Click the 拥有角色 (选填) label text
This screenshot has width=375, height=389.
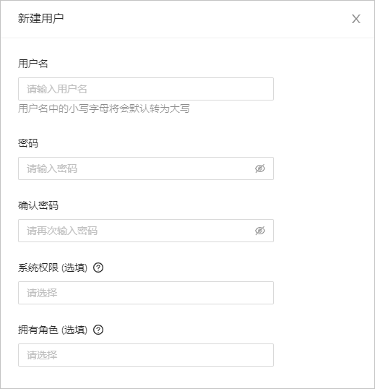point(53,330)
